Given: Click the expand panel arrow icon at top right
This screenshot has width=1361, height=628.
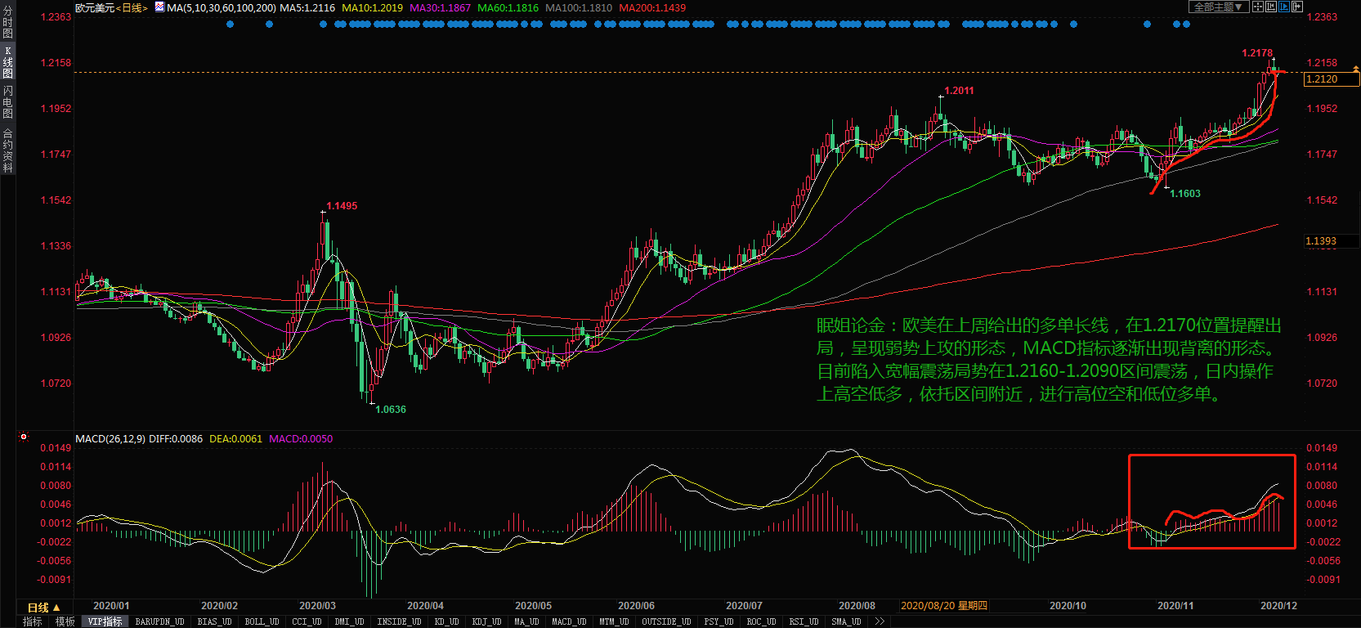Looking at the screenshot, I should point(1297,7).
